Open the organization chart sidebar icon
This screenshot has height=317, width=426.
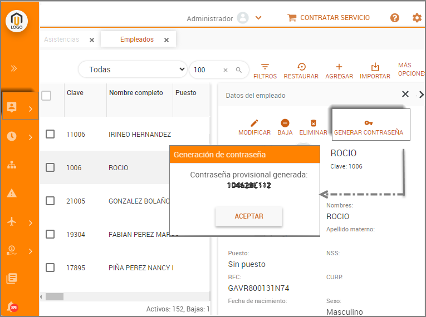coord(12,165)
